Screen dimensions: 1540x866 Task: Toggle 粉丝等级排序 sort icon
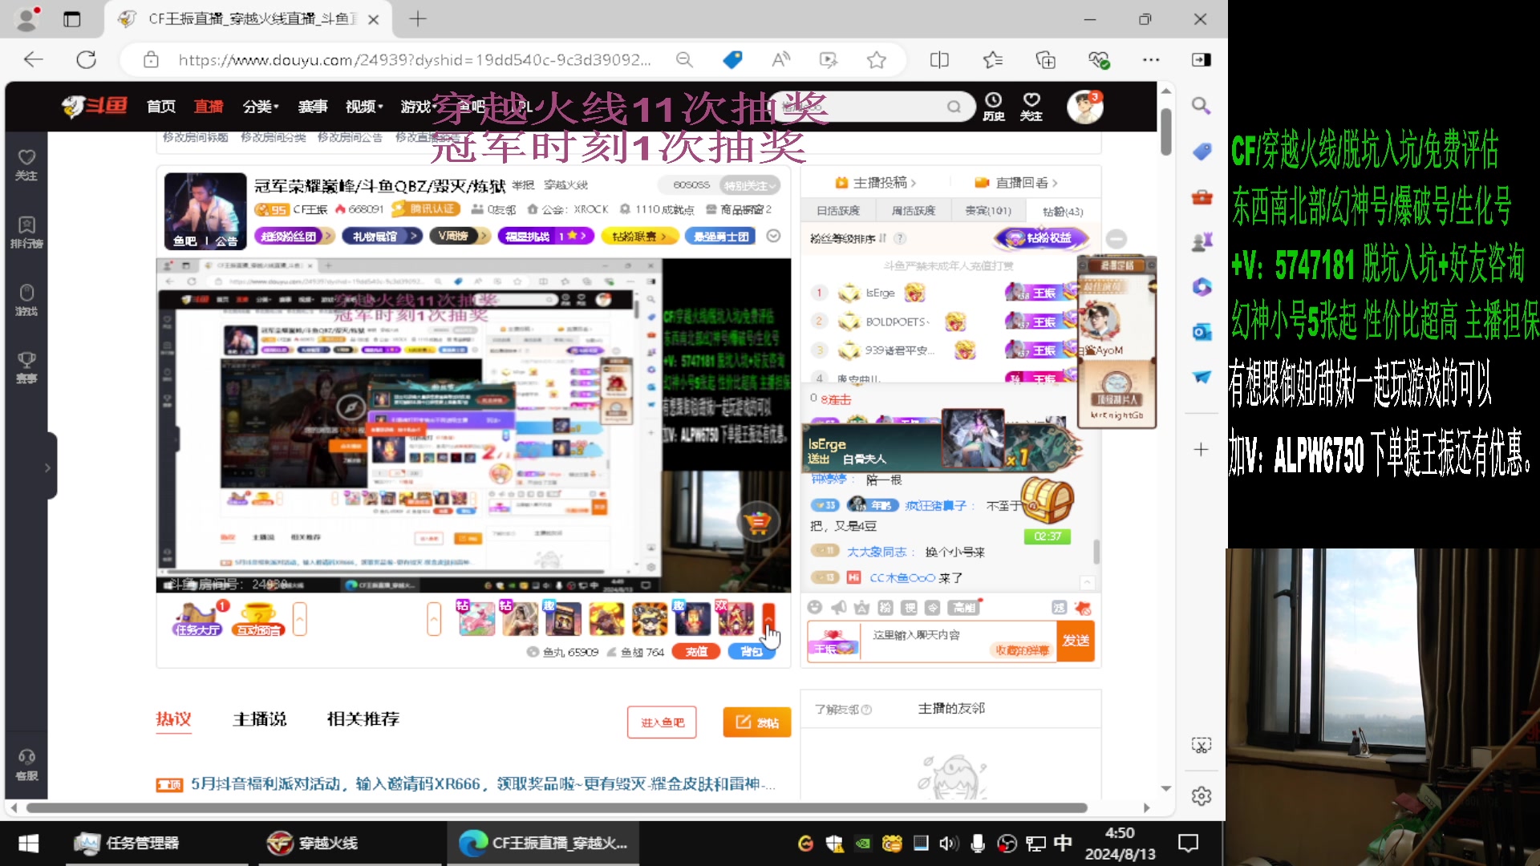(882, 238)
